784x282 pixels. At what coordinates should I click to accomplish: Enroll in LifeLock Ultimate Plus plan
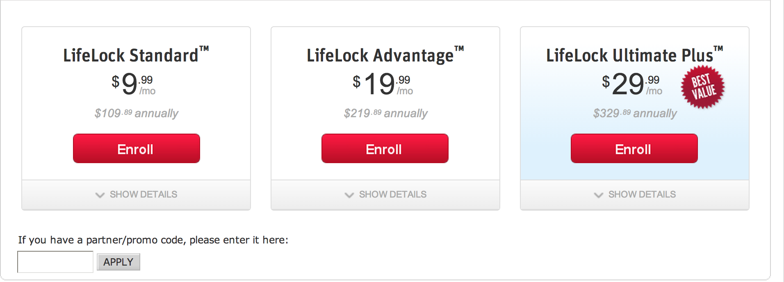[634, 148]
